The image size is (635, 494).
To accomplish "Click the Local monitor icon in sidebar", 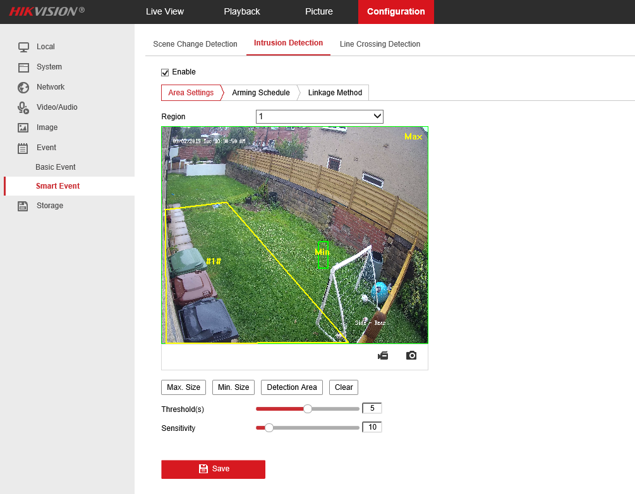I will click(x=23, y=47).
